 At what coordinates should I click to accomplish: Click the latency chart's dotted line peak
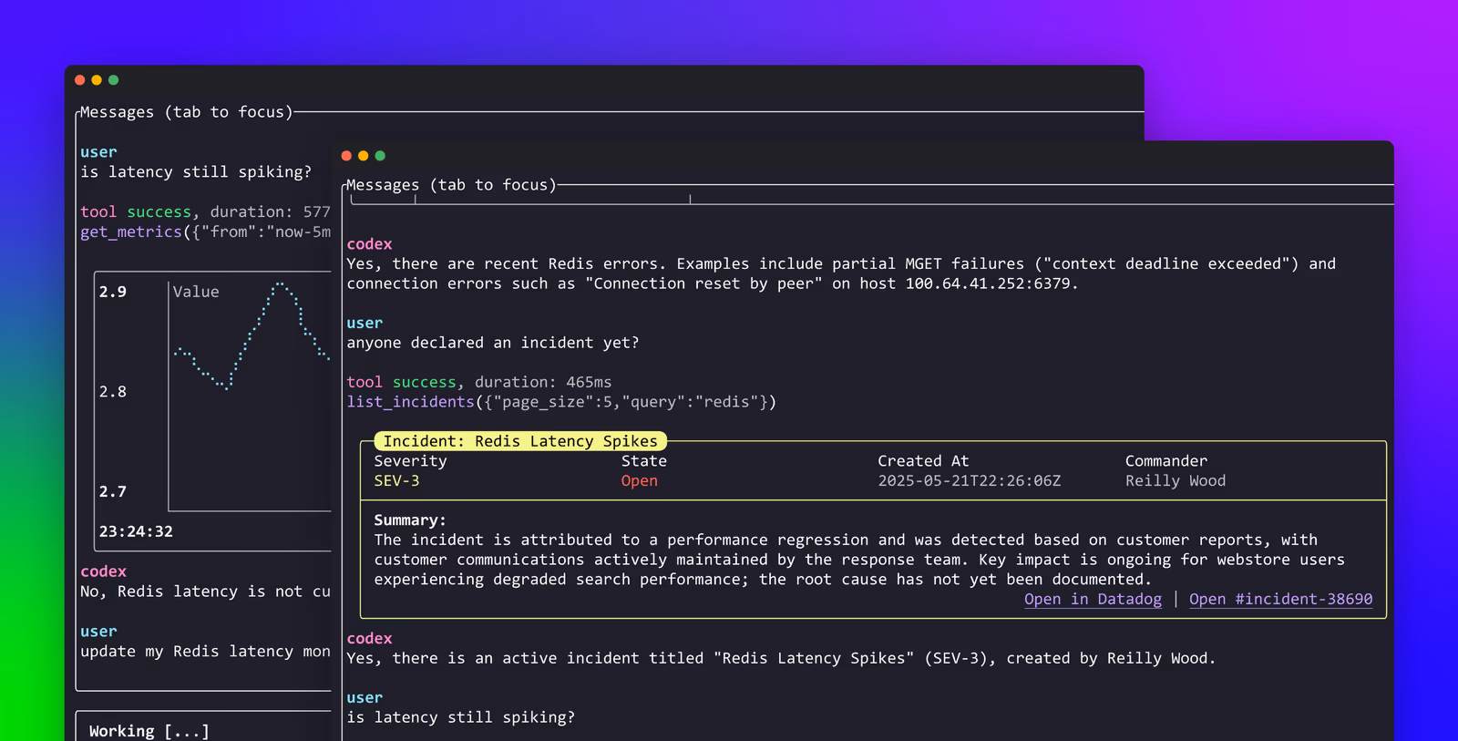pyautogui.click(x=281, y=284)
